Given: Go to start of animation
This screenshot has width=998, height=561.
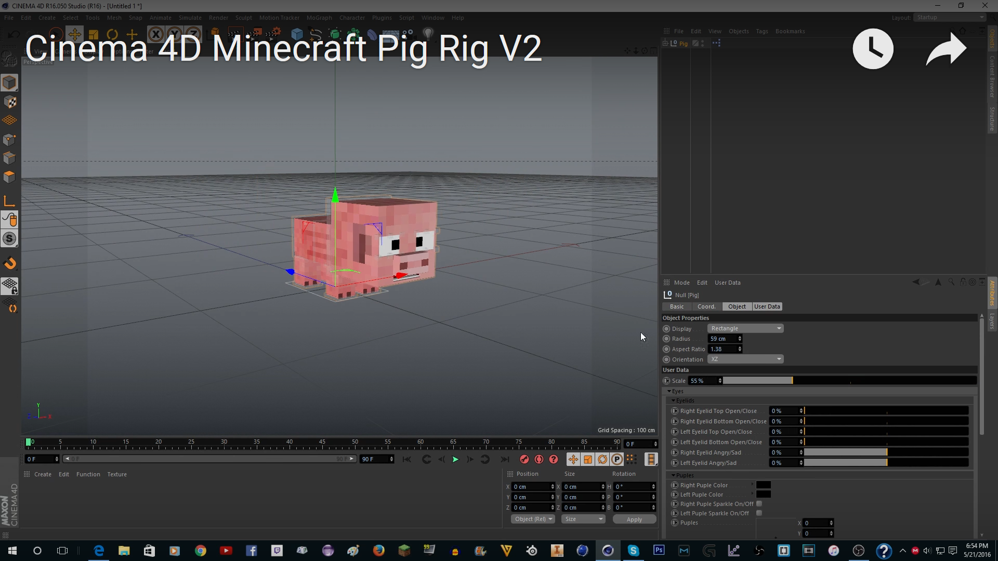Looking at the screenshot, I should [x=407, y=459].
